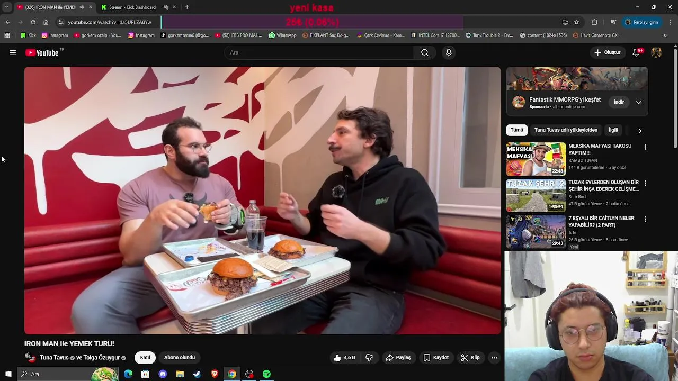Click the İndir button on ad
Image resolution: width=678 pixels, height=381 pixels.
tap(619, 102)
